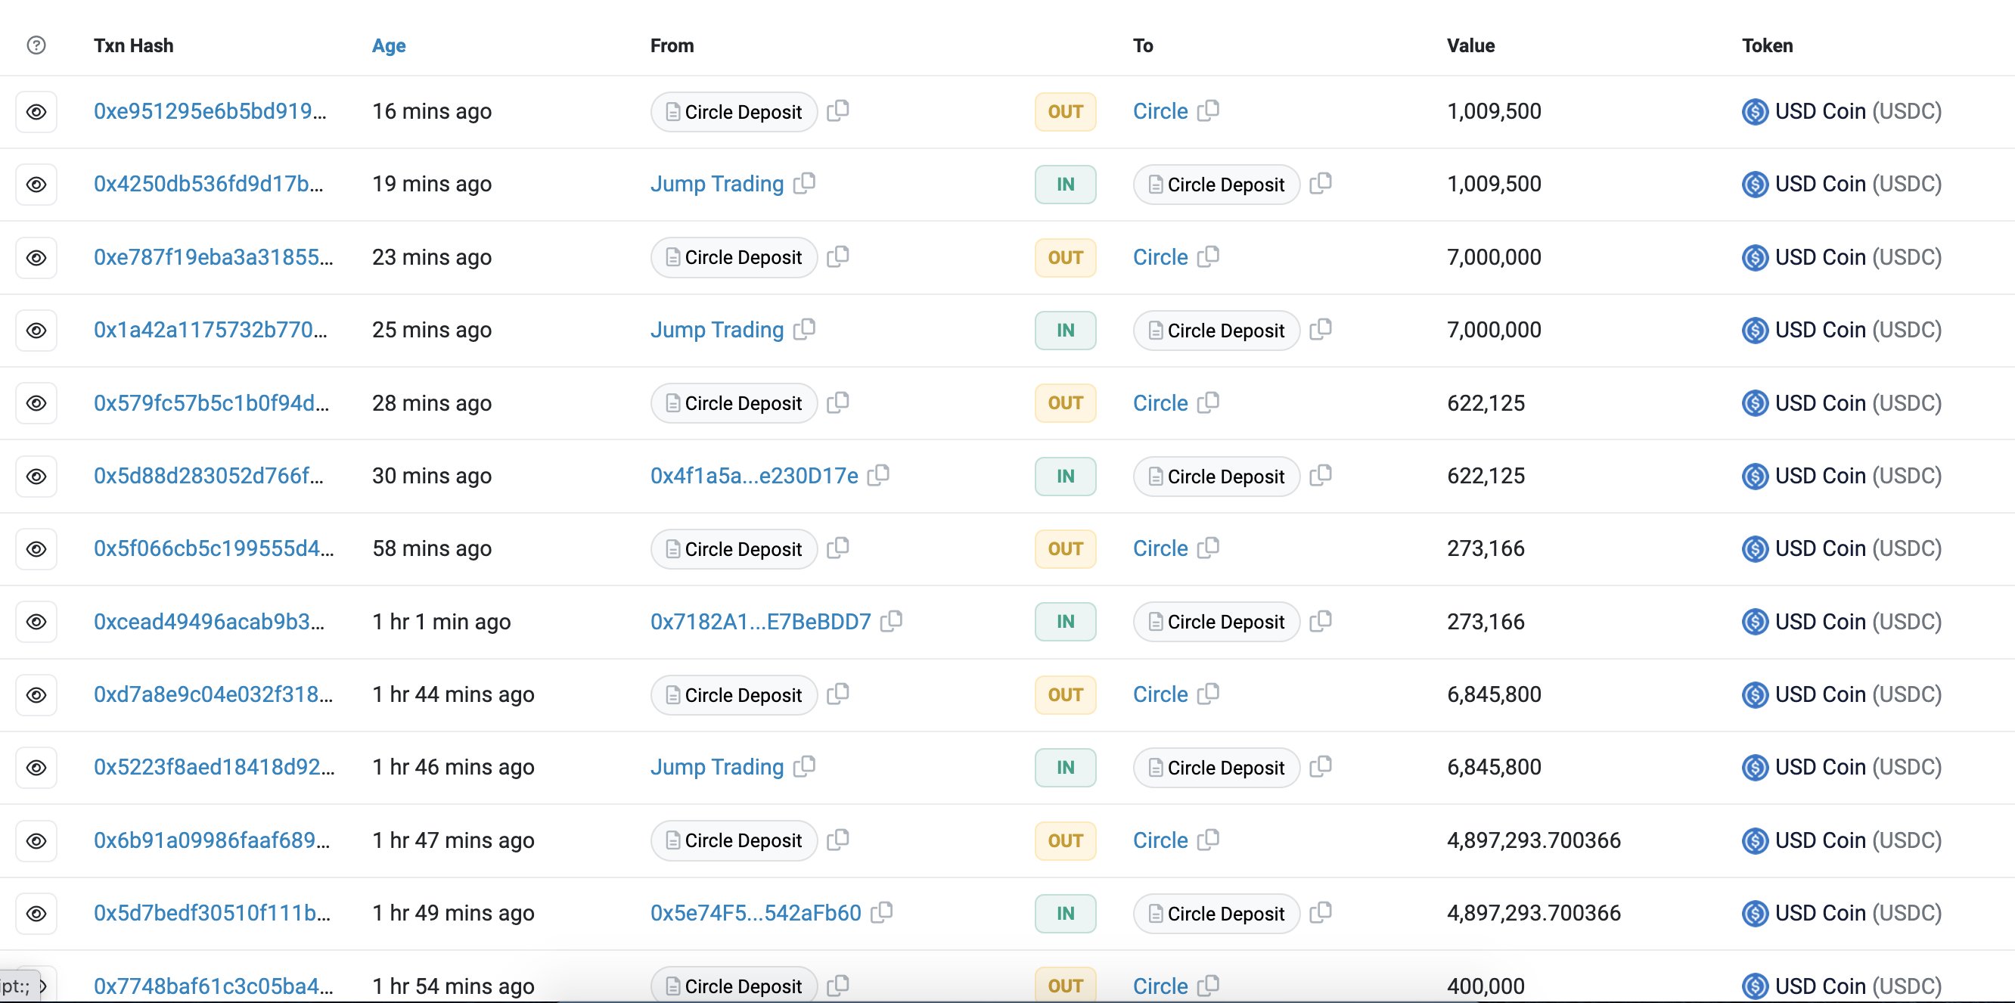This screenshot has width=2015, height=1003.
Task: Copy Circle Deposit recipient address in 25 mins row
Action: coord(1321,328)
